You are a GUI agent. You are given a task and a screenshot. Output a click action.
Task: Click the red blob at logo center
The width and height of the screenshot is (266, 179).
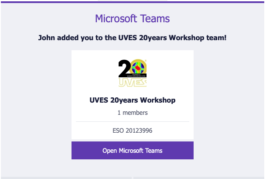pos(138,68)
